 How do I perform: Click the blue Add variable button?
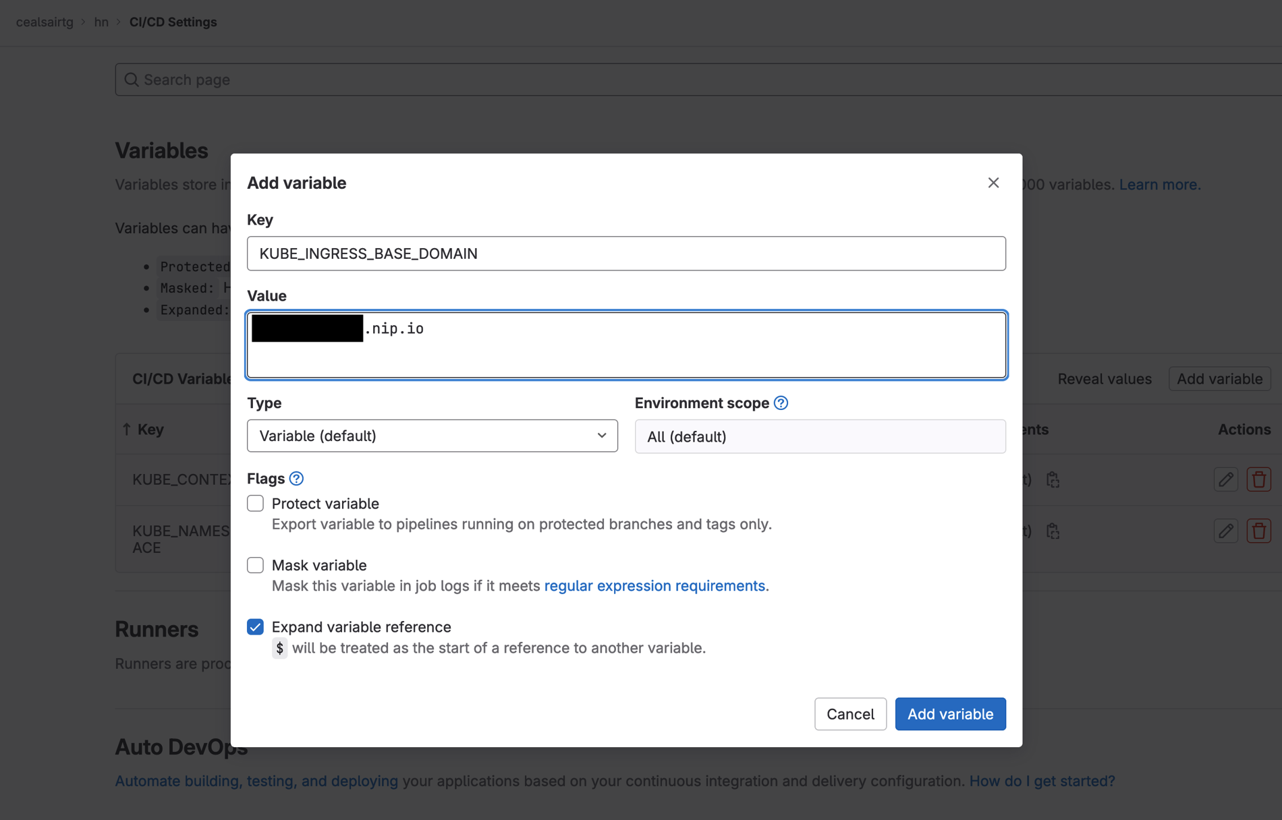(x=950, y=713)
